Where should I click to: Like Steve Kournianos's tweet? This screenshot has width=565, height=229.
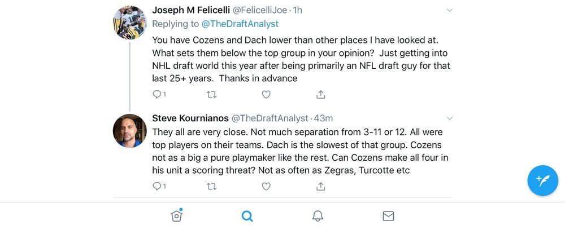click(266, 186)
